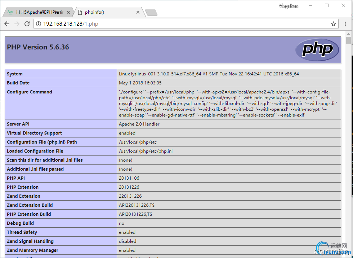Viewport: 353px width, 258px height.
Task: Open the Chrome three-dot menu
Action: tap(345, 24)
